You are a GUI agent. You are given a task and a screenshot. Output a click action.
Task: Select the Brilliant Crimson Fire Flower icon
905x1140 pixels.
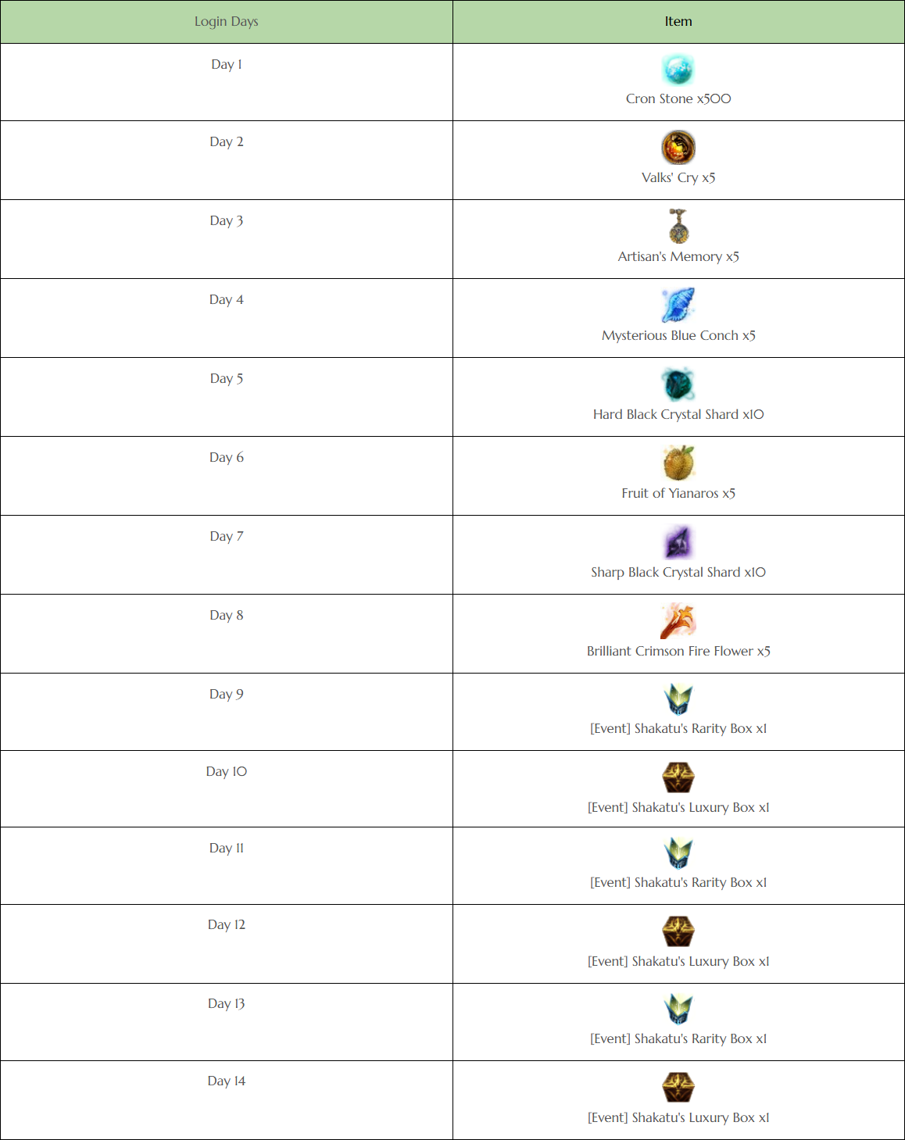coord(678,621)
